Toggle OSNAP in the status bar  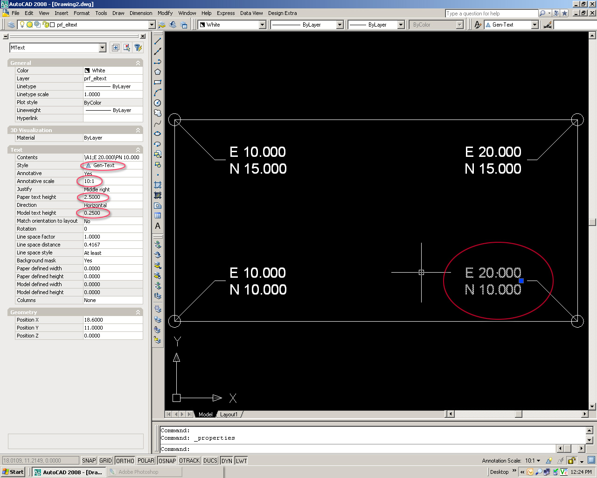pos(167,460)
